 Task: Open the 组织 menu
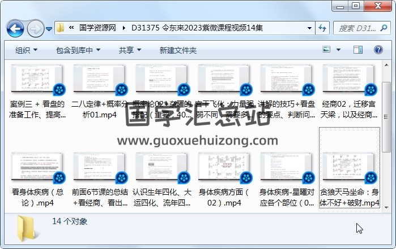click(26, 50)
